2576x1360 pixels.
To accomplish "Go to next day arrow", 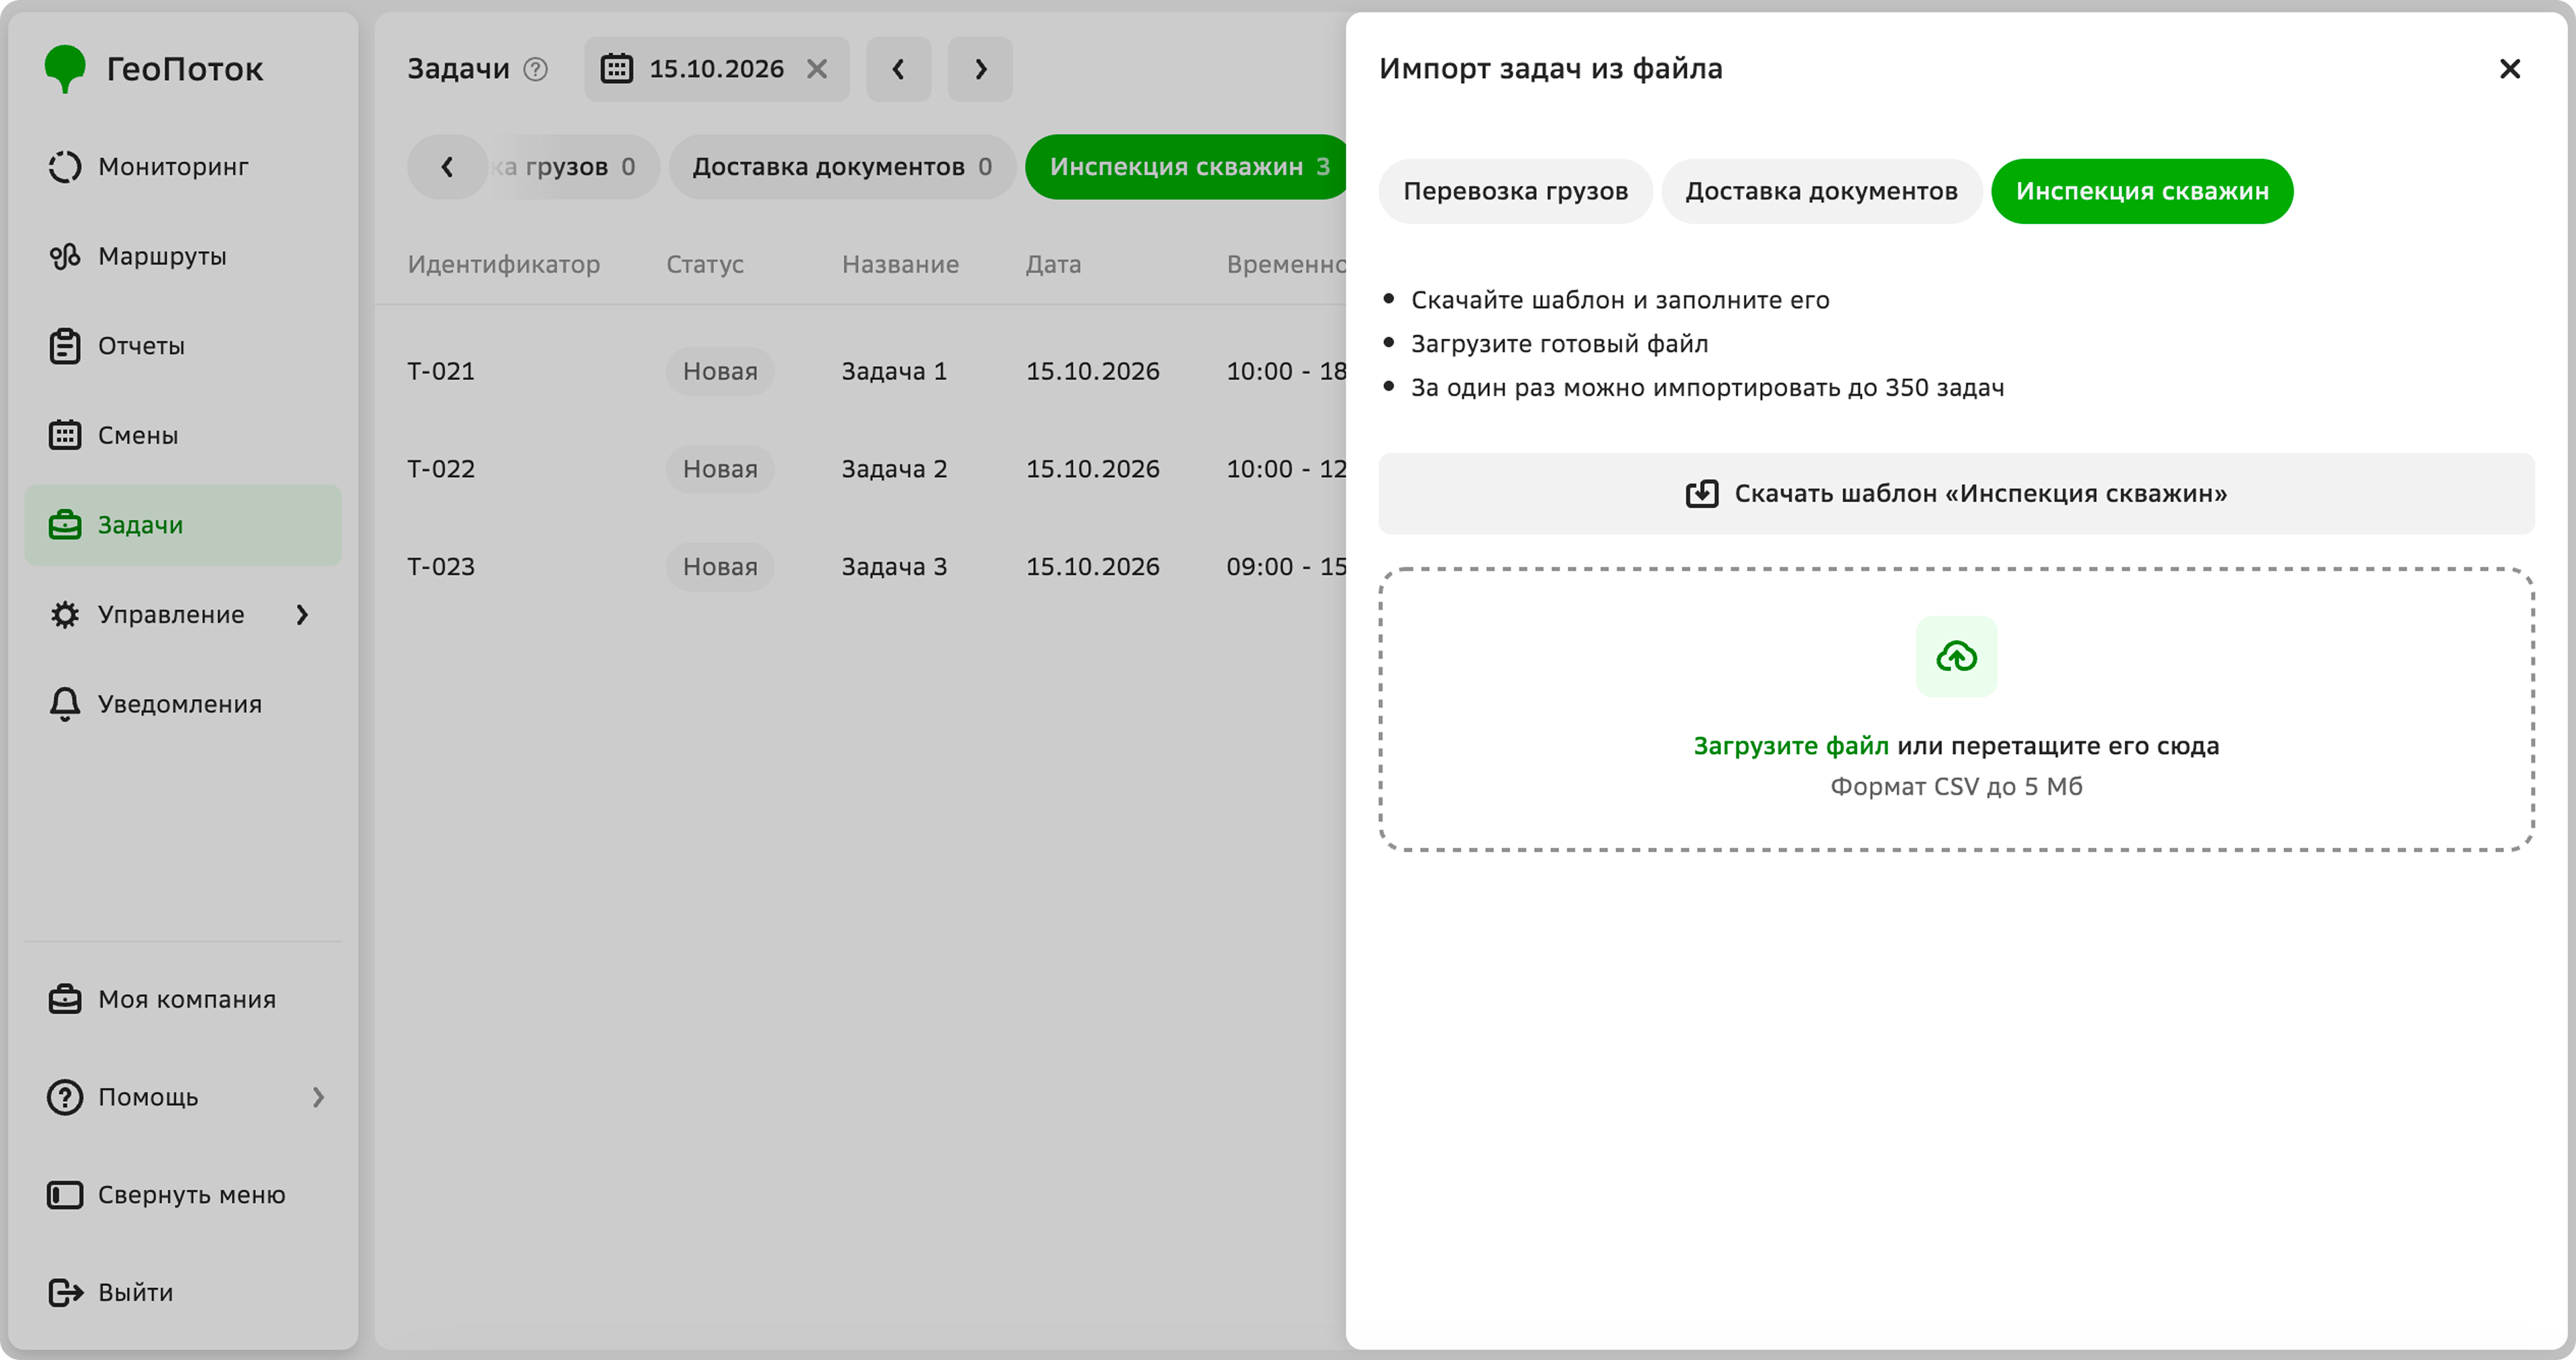I will [980, 69].
